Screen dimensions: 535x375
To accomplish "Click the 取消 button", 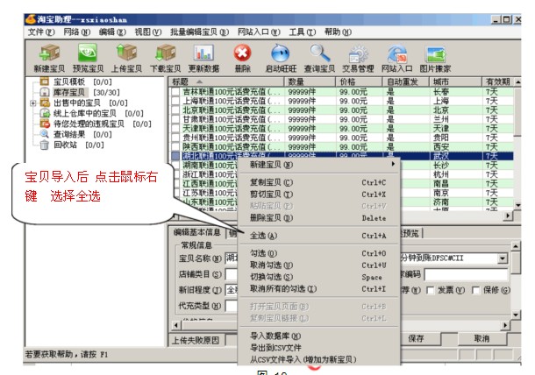I will coord(481,338).
